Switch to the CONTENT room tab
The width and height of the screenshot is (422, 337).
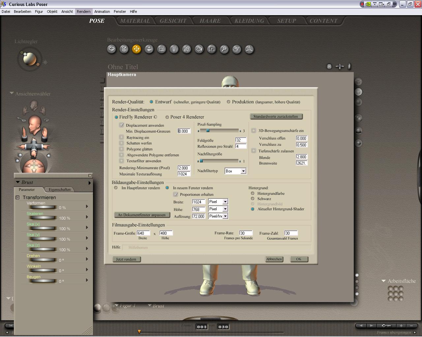tap(323, 21)
